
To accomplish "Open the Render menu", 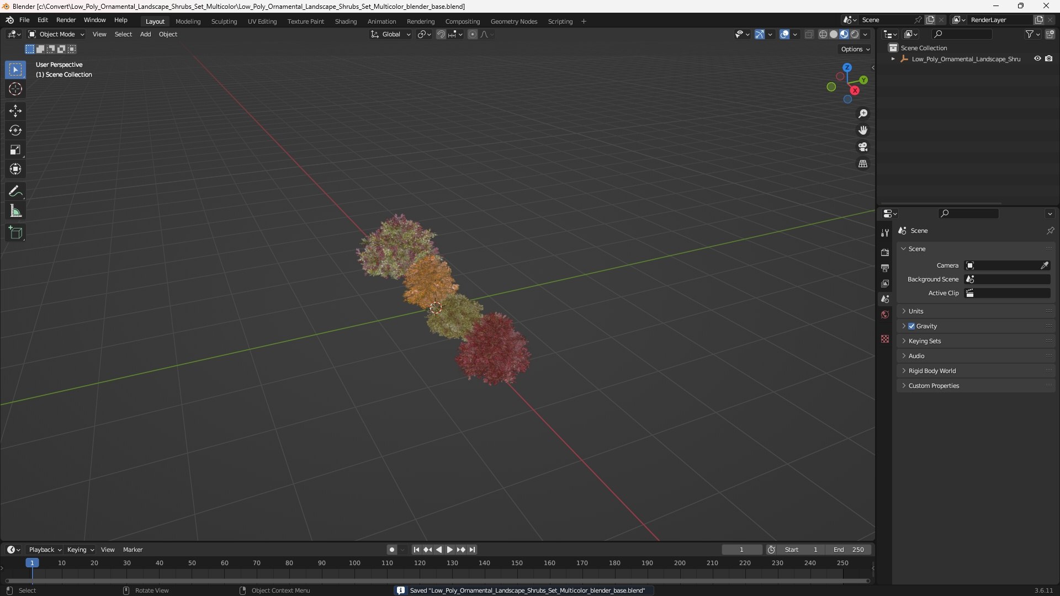I will (x=66, y=20).
